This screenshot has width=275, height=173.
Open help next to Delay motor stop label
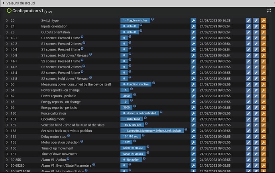tap(69, 135)
